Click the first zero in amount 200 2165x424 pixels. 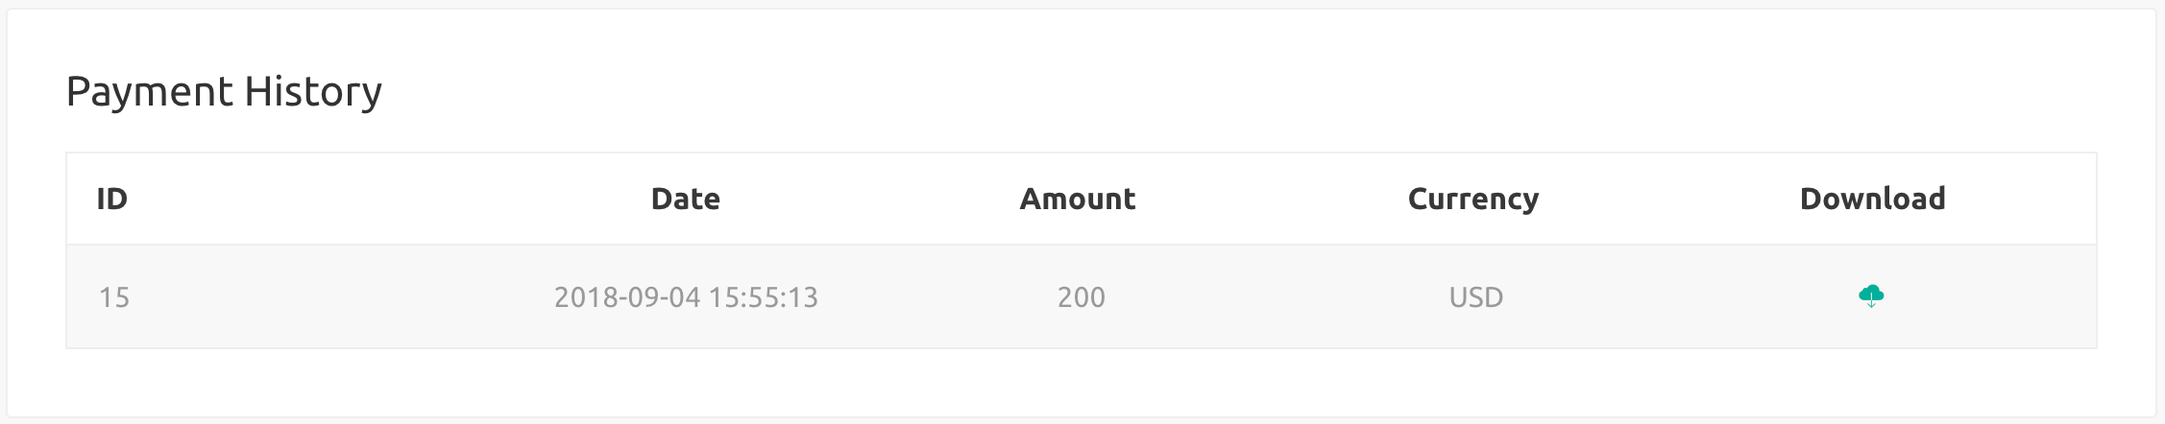point(1082,297)
